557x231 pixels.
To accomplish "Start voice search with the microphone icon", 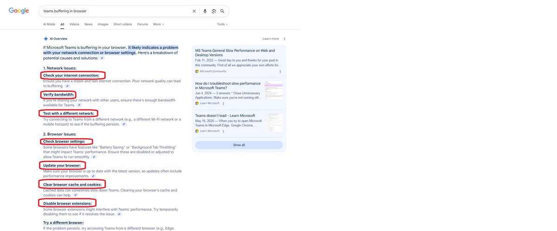I will pyautogui.click(x=205, y=11).
